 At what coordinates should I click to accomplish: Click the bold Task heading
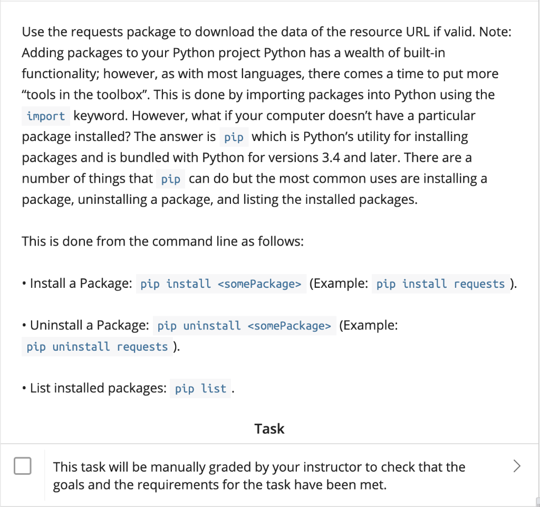(x=269, y=429)
